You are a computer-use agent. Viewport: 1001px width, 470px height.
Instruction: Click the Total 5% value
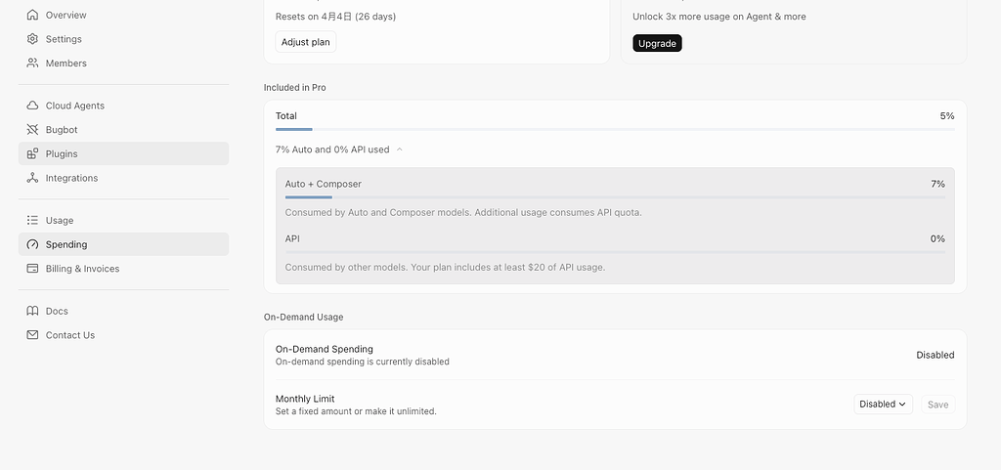[946, 116]
